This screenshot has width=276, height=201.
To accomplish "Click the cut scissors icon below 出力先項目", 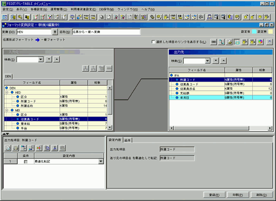I will (55, 148).
